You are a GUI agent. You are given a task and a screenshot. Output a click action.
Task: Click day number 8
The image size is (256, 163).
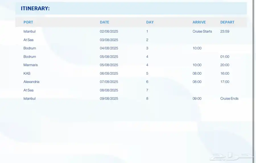147,98
